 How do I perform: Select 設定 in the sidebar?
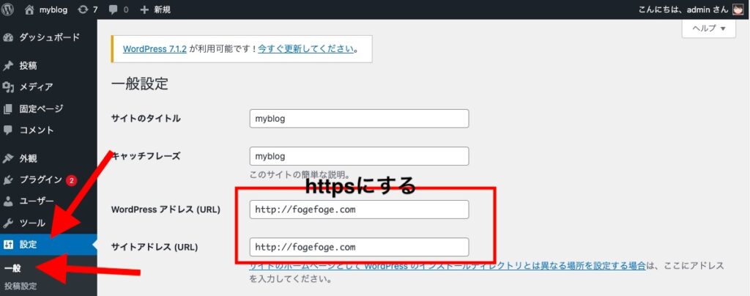tap(48, 245)
